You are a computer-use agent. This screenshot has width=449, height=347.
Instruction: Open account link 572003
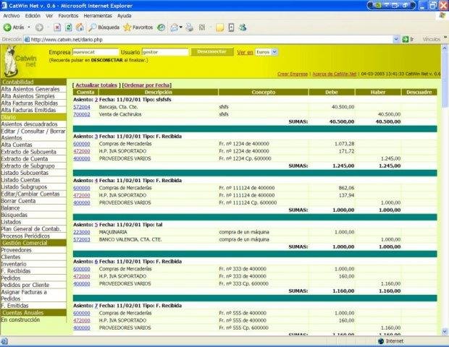82,239
